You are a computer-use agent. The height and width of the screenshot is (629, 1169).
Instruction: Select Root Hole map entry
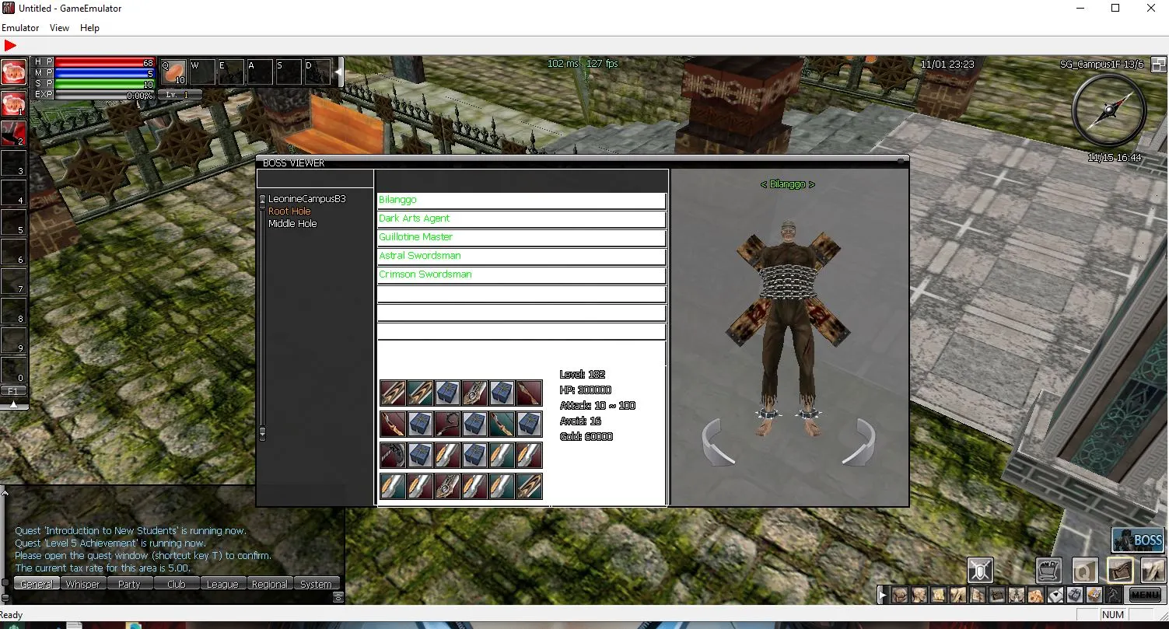coord(289,211)
